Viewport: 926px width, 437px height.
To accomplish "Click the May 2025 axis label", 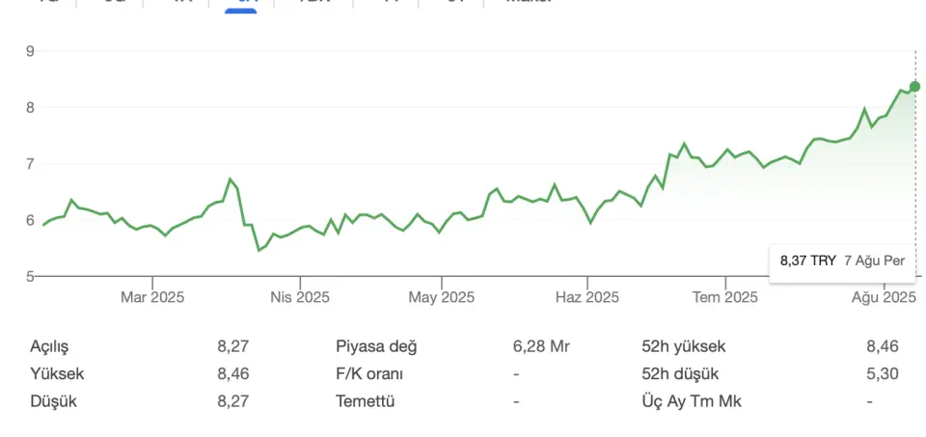I will 441,297.
